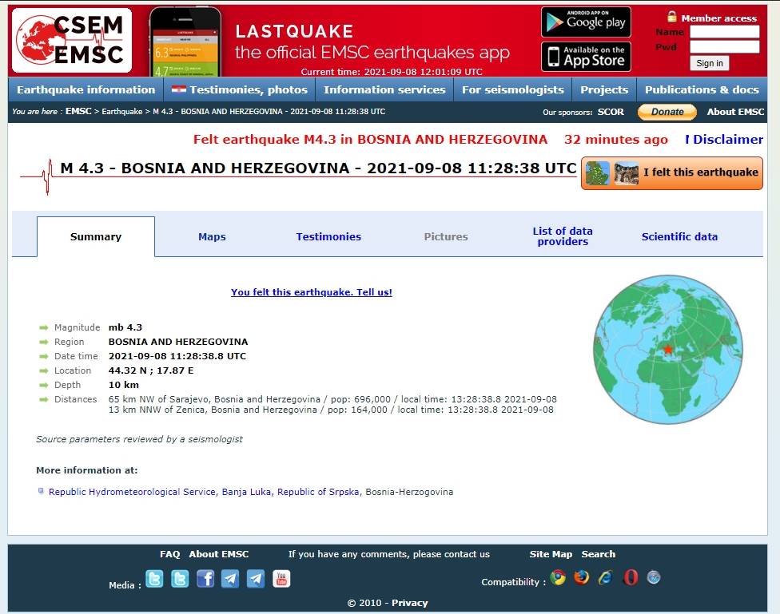This screenshot has width=780, height=614.
Task: Open the Google Play app badge
Action: pos(586,22)
